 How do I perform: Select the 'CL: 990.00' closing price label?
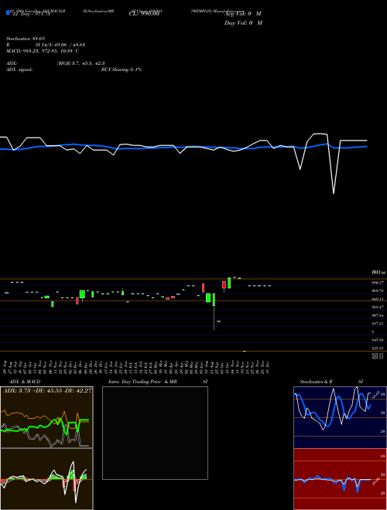pyautogui.click(x=144, y=14)
